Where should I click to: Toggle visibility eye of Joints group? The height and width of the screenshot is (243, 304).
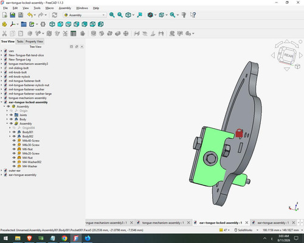click(x=12, y=115)
